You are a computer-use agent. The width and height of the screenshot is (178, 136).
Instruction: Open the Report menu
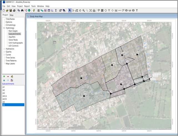click(x=27, y=6)
